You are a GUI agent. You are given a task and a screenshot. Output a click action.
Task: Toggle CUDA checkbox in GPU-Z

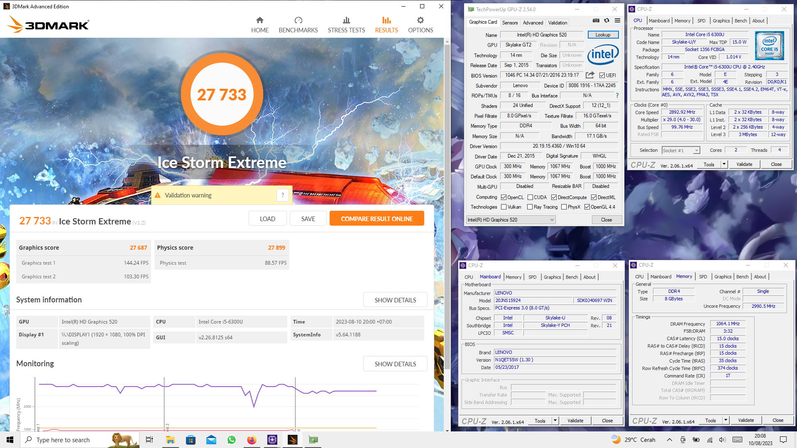click(530, 197)
